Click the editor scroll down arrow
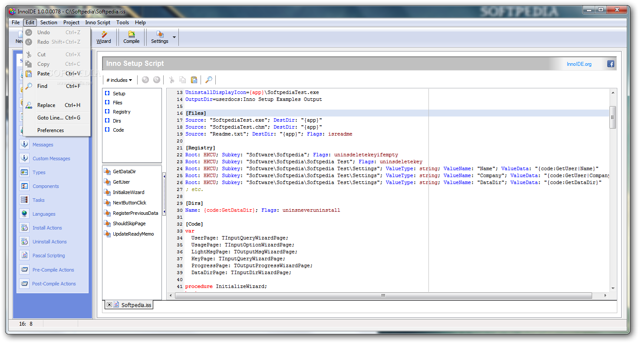Viewport: 639px width, 343px height. (613, 288)
